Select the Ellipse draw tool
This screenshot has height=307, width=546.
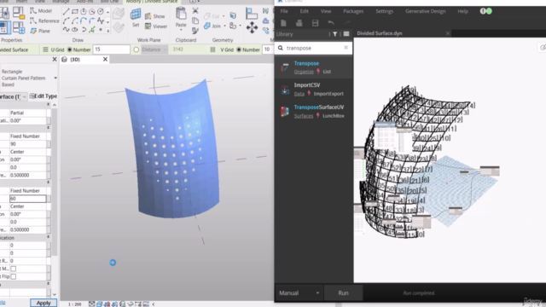(74, 30)
